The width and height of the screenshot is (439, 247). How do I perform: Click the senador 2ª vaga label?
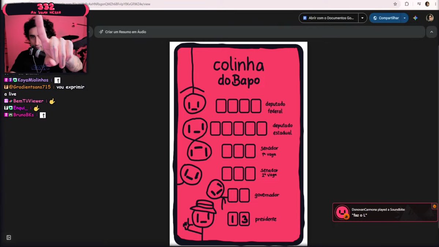click(269, 172)
